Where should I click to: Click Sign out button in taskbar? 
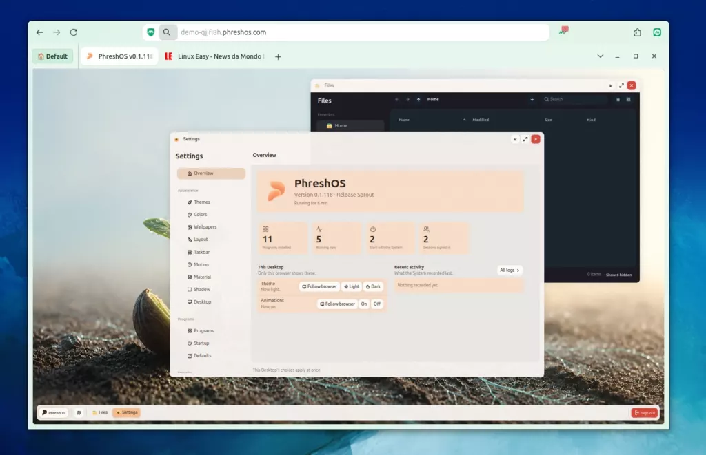[x=645, y=413]
